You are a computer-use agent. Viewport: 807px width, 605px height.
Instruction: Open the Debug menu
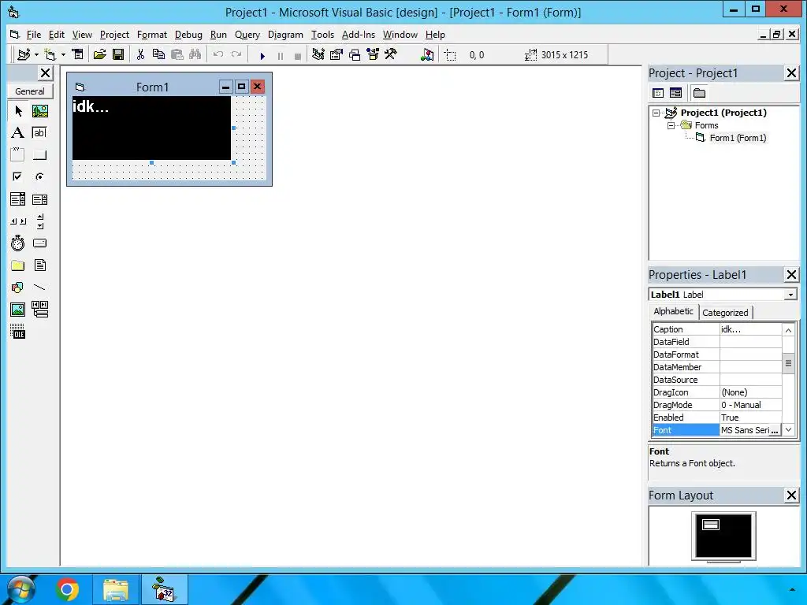(x=188, y=35)
